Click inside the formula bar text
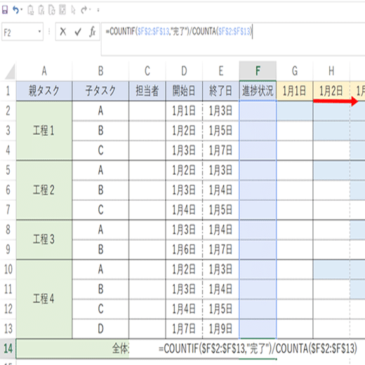 pos(178,31)
